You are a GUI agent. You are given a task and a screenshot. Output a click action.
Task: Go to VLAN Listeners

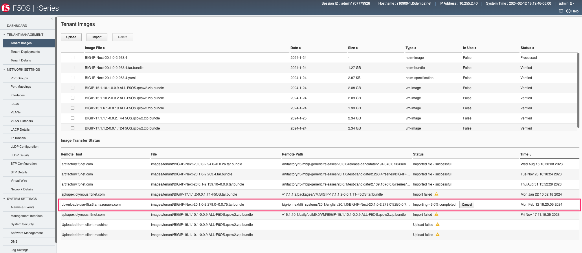pos(22,121)
